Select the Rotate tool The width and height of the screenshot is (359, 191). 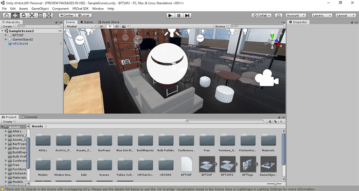(x=23, y=15)
